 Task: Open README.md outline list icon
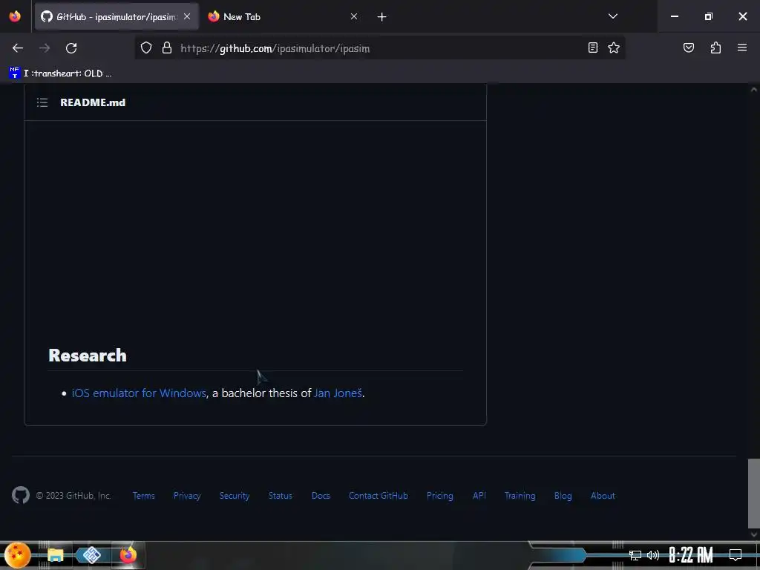point(42,102)
